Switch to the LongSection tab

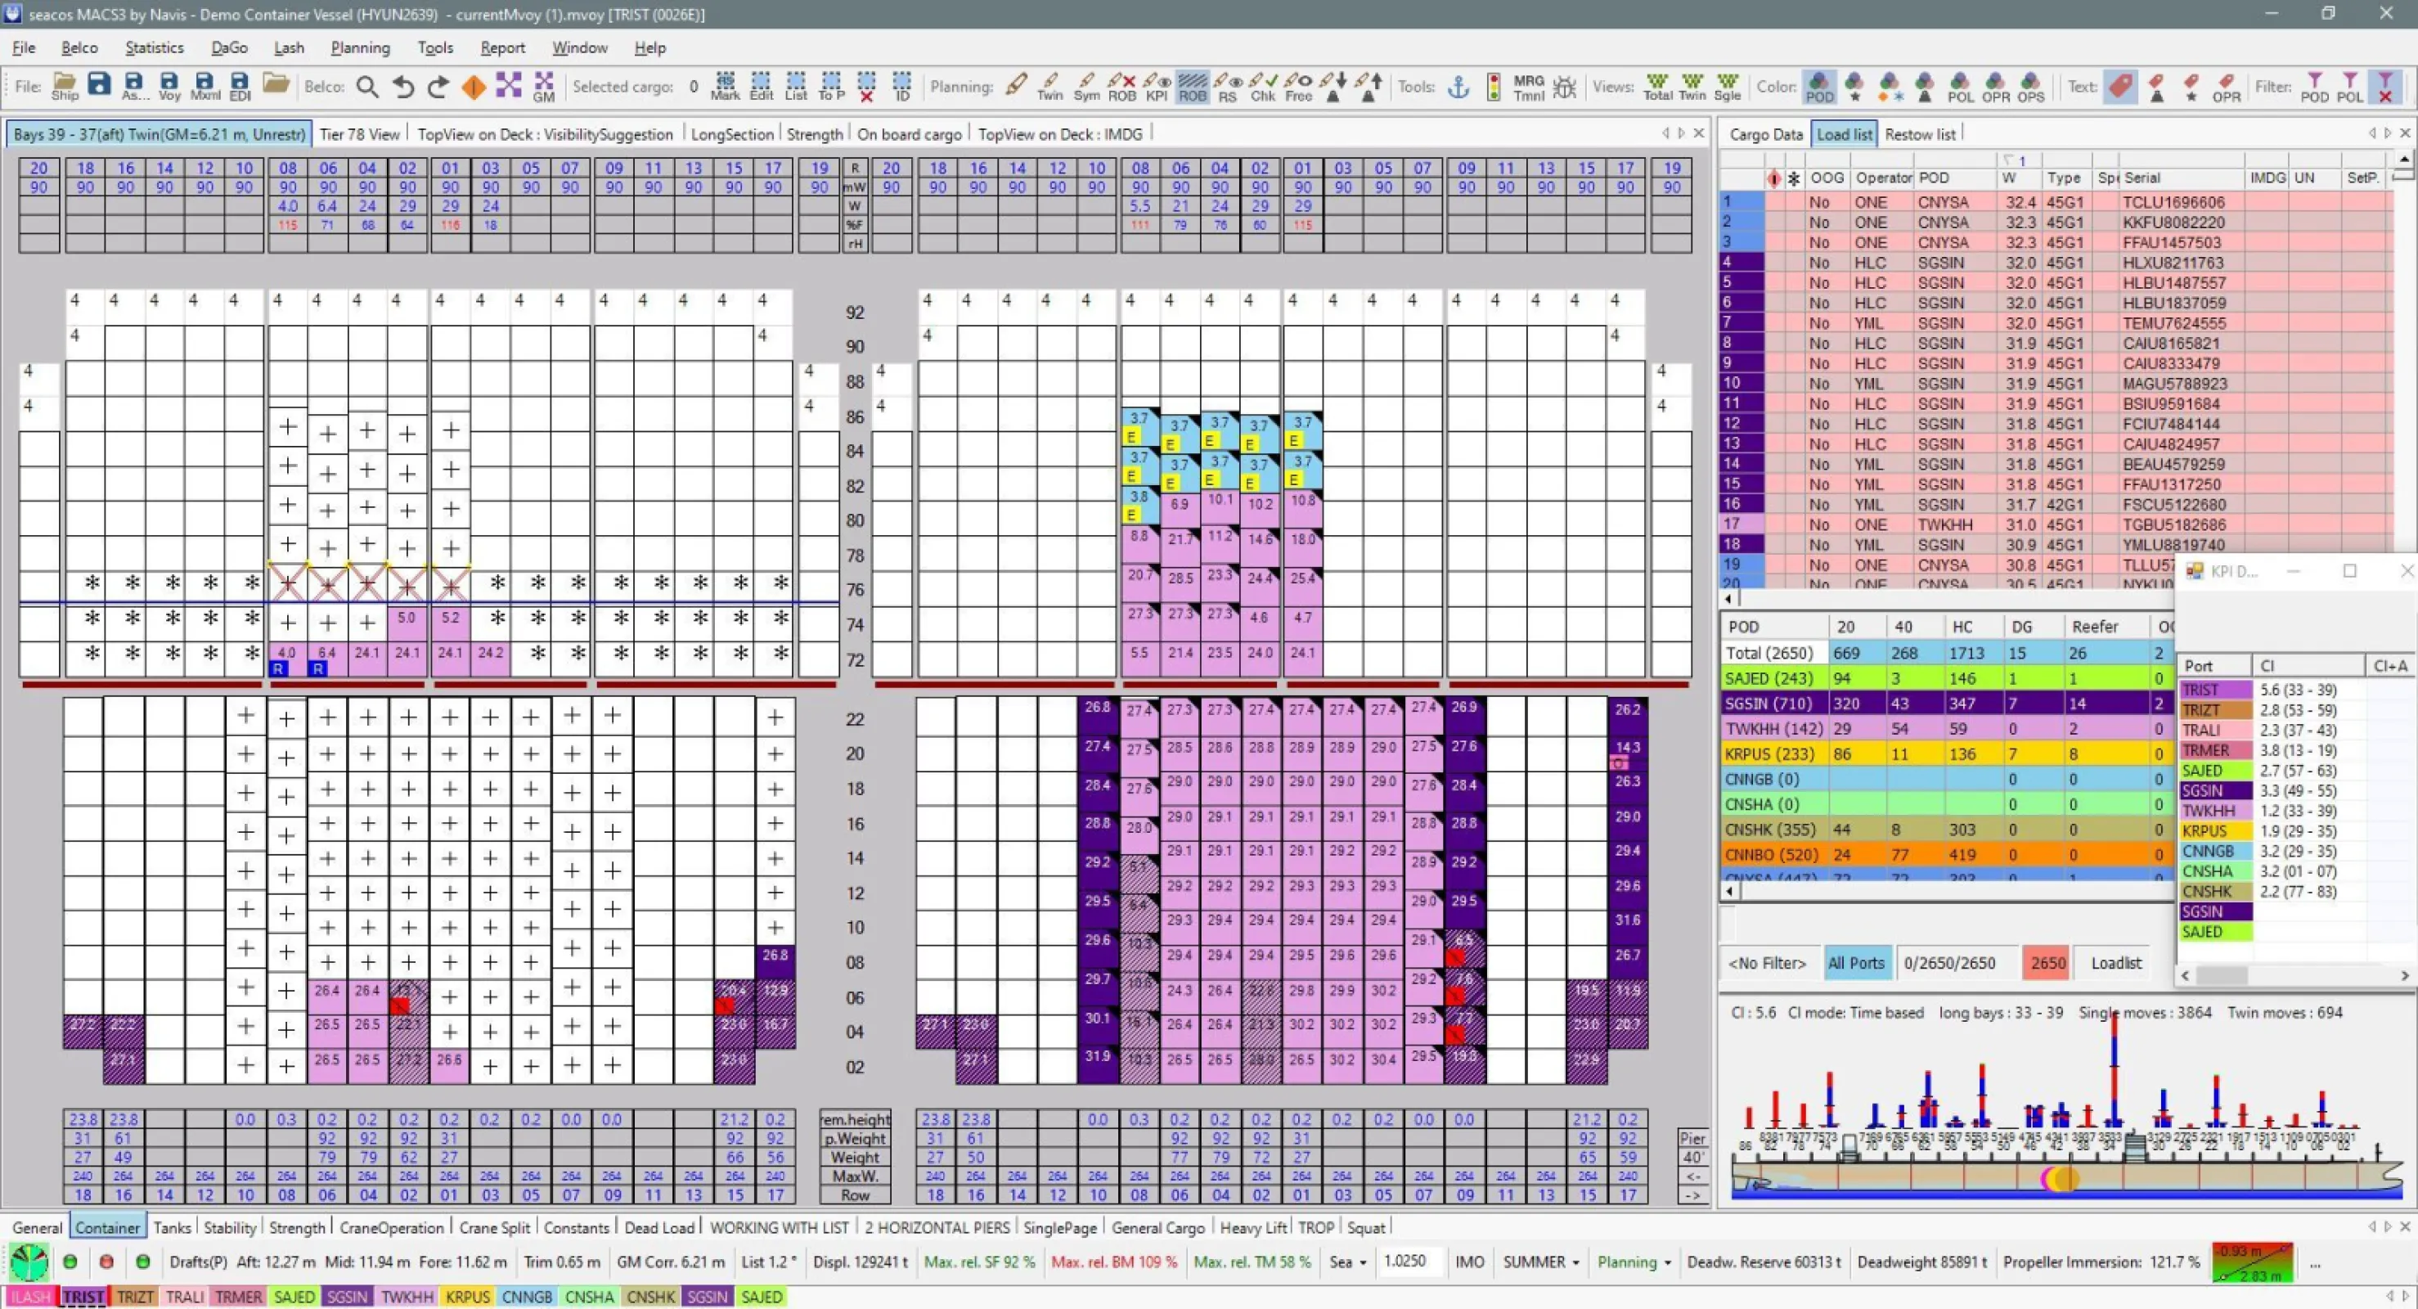[731, 134]
